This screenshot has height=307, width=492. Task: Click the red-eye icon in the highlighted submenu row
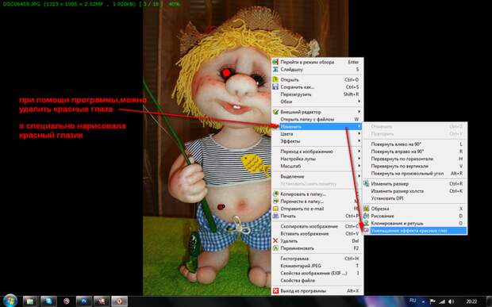pyautogui.click(x=366, y=231)
